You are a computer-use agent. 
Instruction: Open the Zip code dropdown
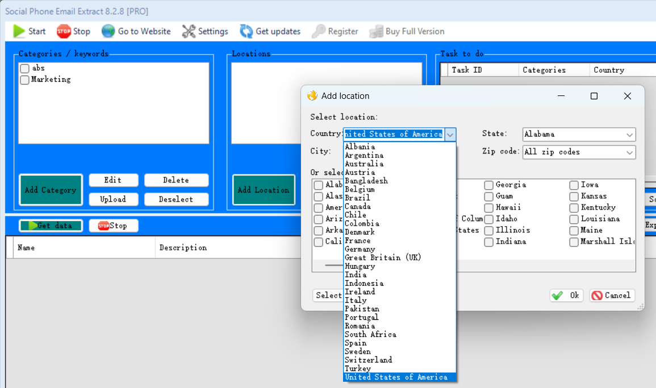629,152
